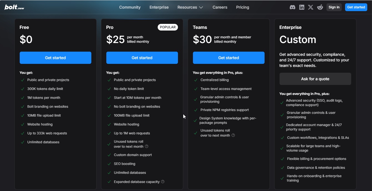
Task: Switch to the Enterprise page
Action: [159, 7]
